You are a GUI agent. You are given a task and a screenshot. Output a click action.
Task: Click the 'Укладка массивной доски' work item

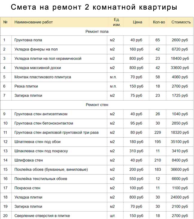37,68
